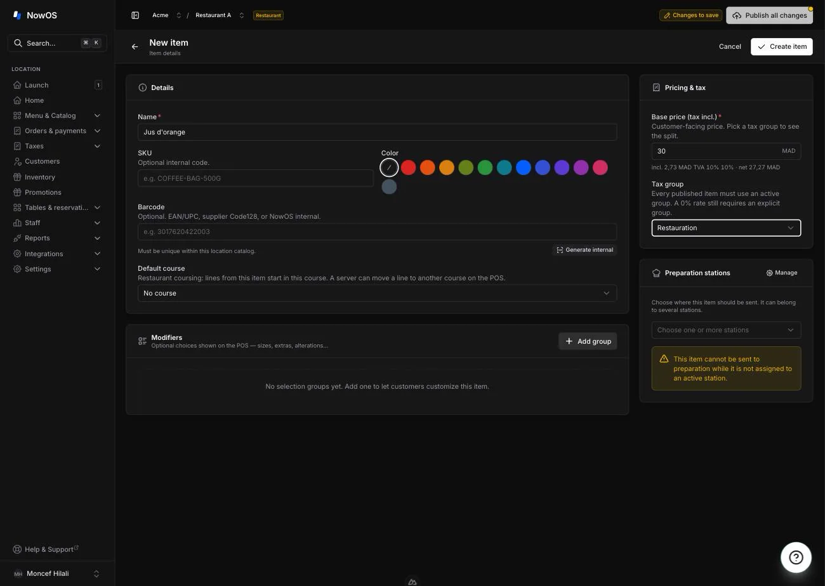Open the Home sidebar item
The width and height of the screenshot is (825, 586).
57,100
